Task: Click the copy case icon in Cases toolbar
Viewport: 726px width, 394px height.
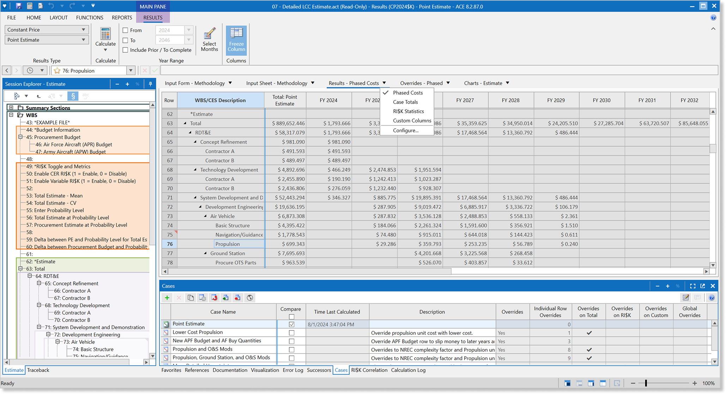Action: (x=190, y=298)
